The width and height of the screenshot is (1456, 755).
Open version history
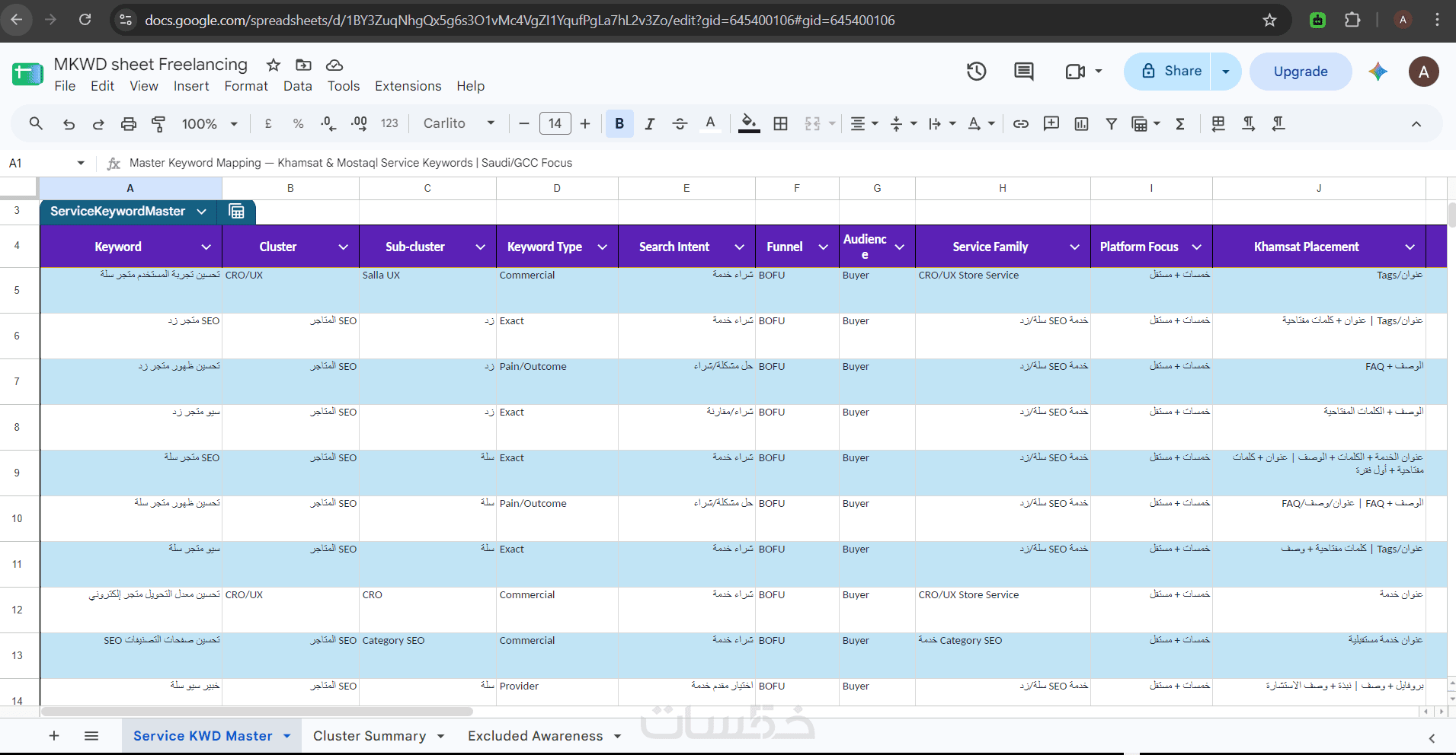977,72
